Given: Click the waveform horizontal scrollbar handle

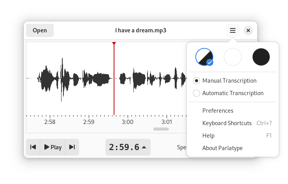Looking at the screenshot, I should 161,129.
